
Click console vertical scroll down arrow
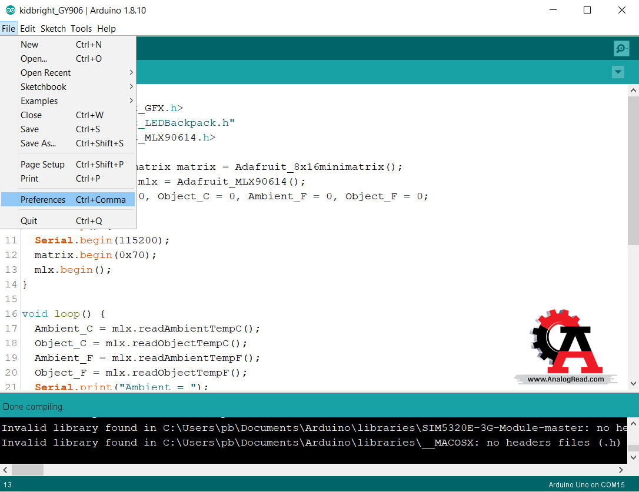click(x=633, y=457)
